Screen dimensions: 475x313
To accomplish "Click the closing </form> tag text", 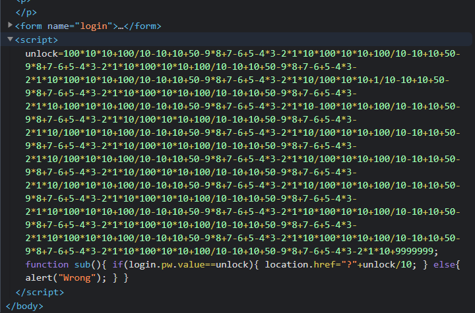I will (142, 26).
